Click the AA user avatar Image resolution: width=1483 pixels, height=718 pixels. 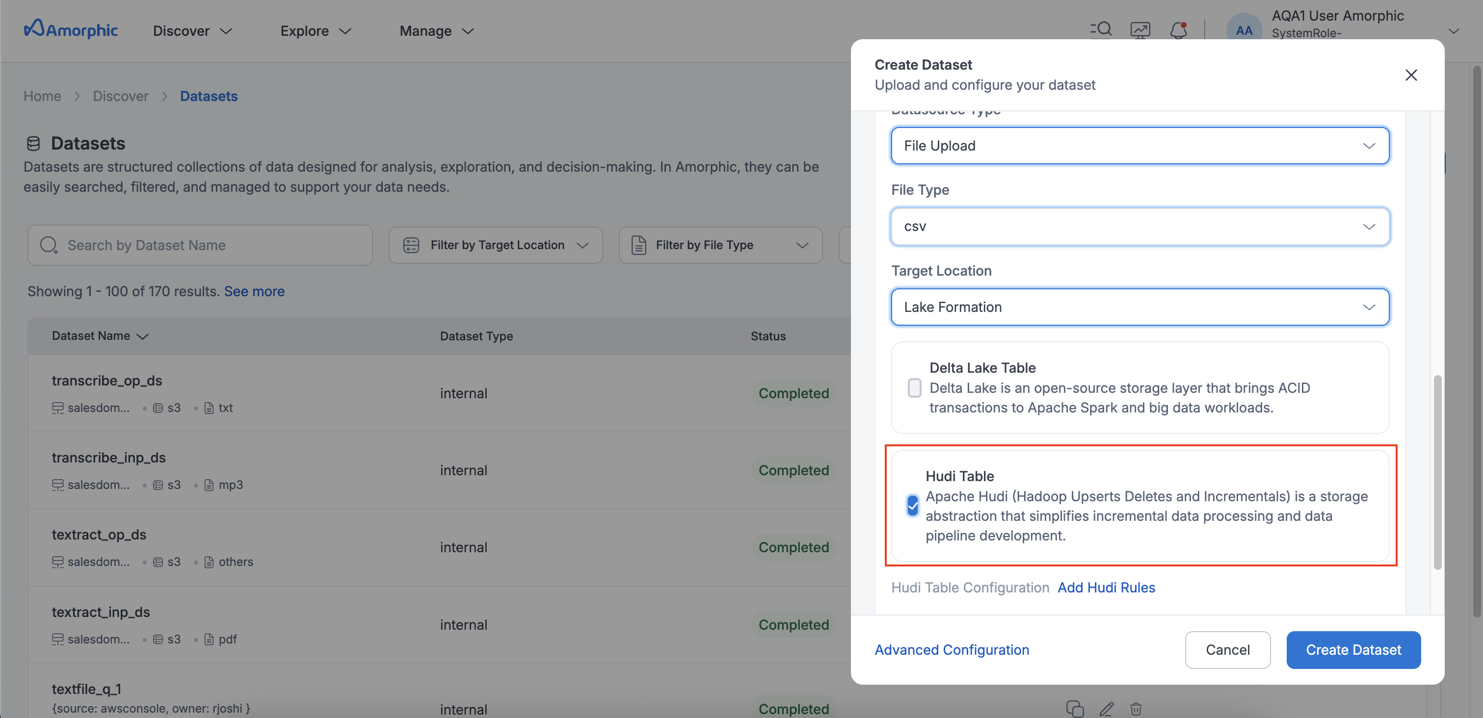[1244, 30]
